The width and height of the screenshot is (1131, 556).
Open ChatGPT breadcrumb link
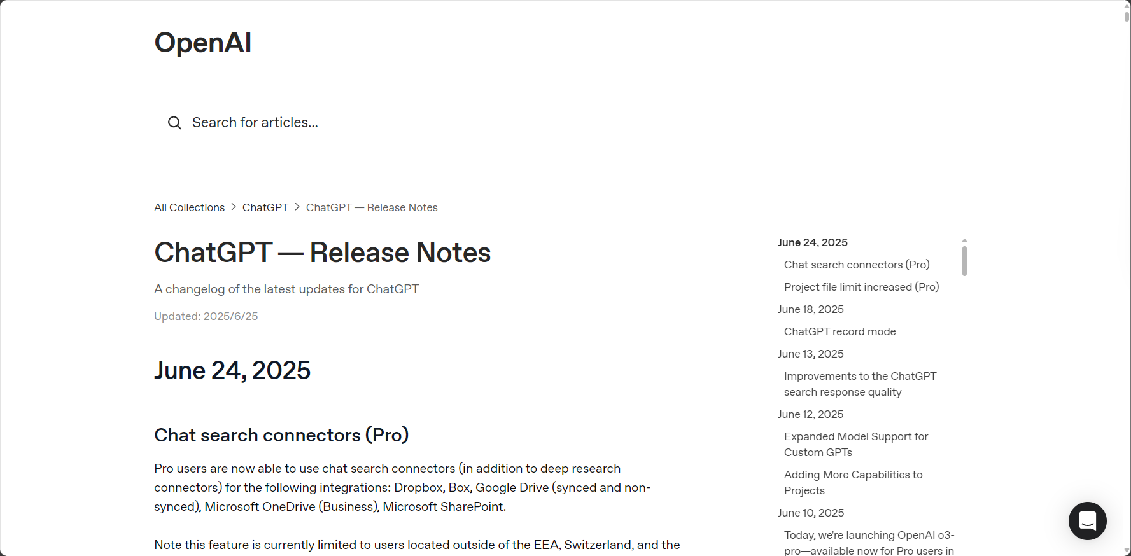click(265, 207)
